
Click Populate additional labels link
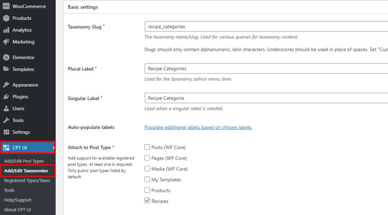[198, 127]
